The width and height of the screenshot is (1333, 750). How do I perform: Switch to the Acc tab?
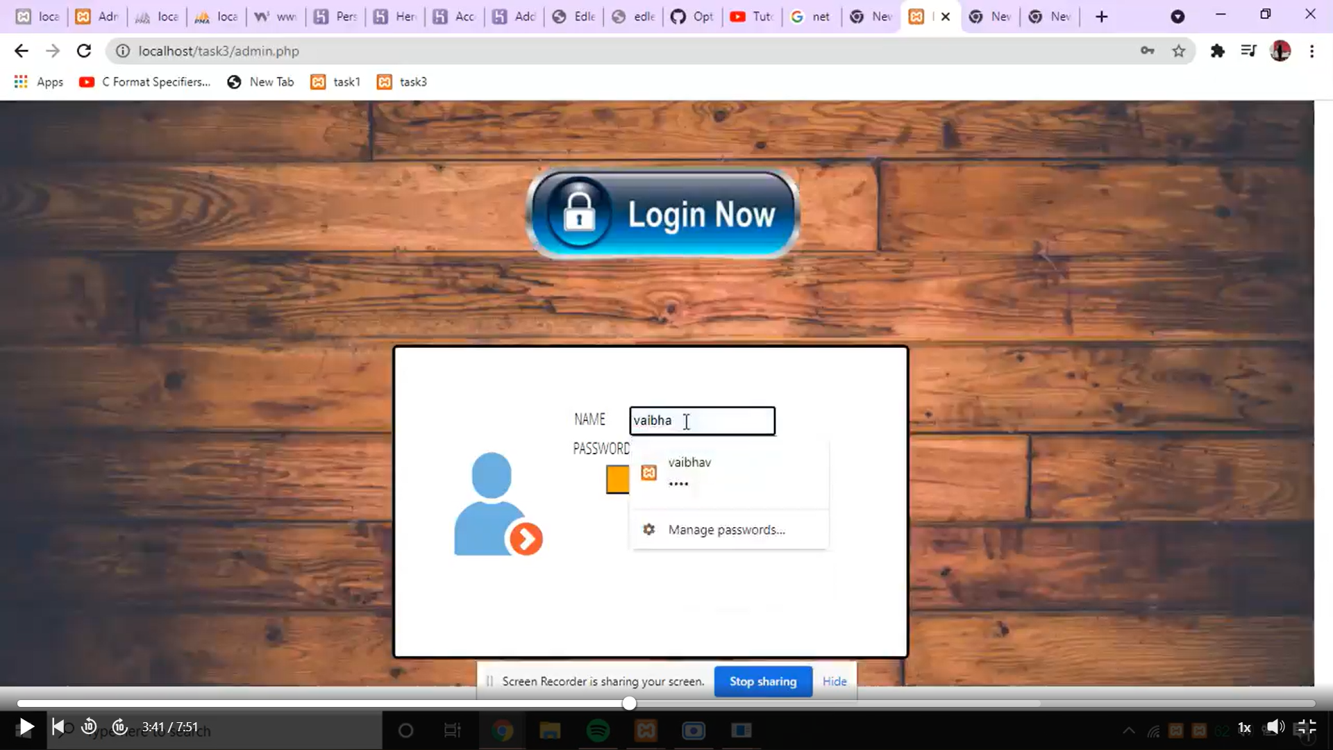point(455,17)
